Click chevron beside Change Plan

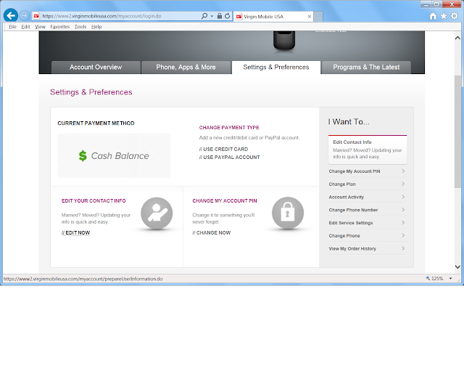coord(403,184)
